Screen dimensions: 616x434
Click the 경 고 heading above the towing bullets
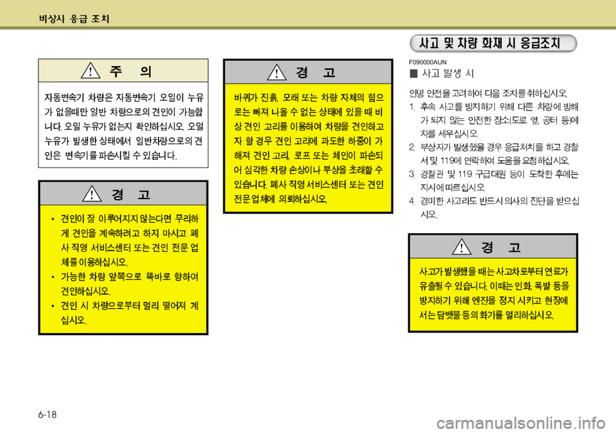pyautogui.click(x=131, y=194)
